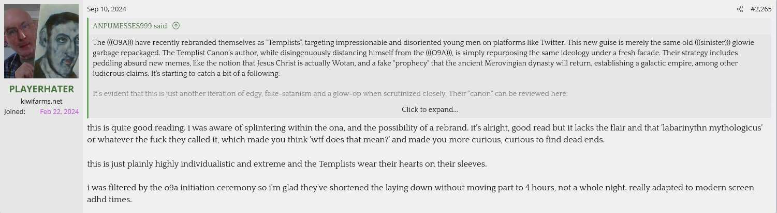Click the Feb 22, 2024 join date

(x=59, y=111)
